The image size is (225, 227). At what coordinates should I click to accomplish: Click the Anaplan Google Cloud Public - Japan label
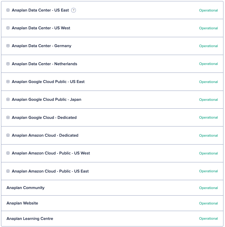coord(47,99)
